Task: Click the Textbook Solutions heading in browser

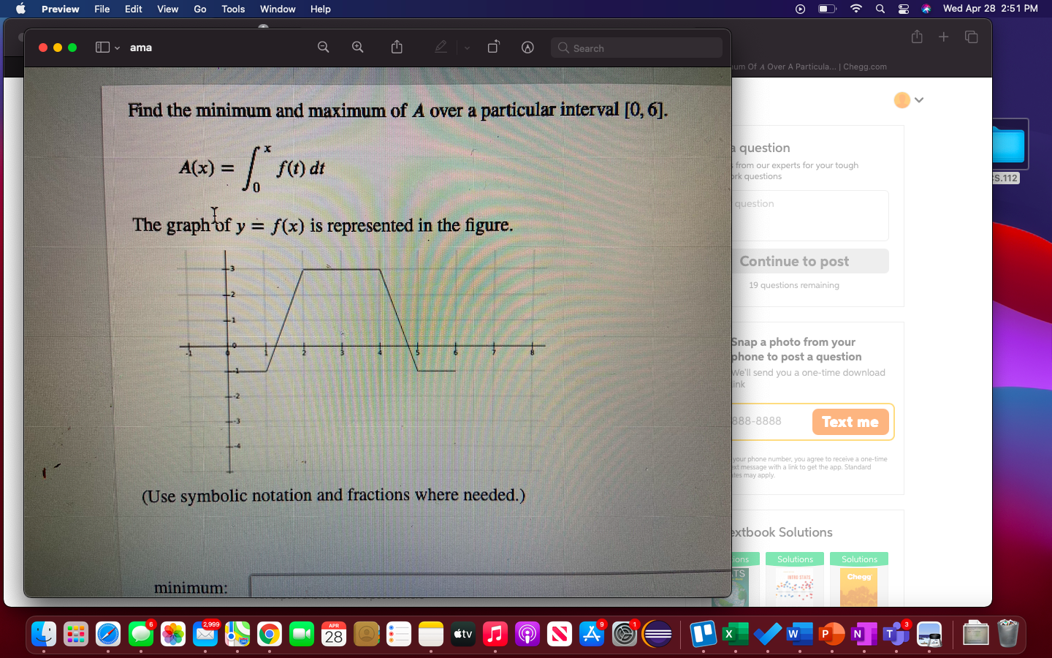Action: [x=781, y=532]
